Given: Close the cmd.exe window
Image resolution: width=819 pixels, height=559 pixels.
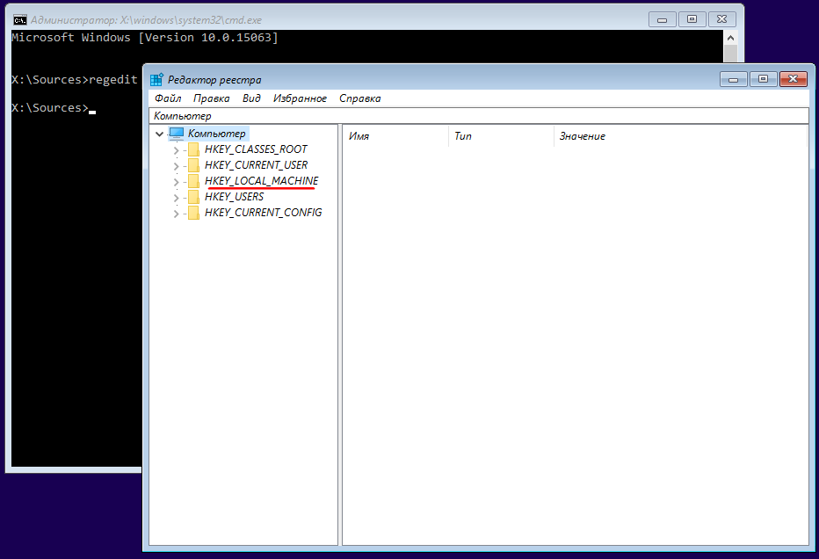Looking at the screenshot, I should [721, 20].
